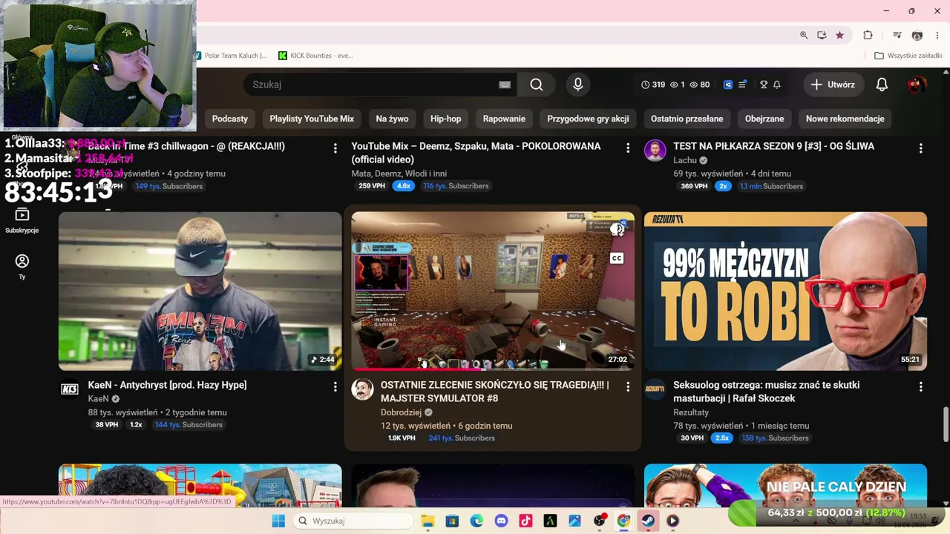Open File Explorer from the taskbar
This screenshot has height=534, width=950.
[427, 521]
